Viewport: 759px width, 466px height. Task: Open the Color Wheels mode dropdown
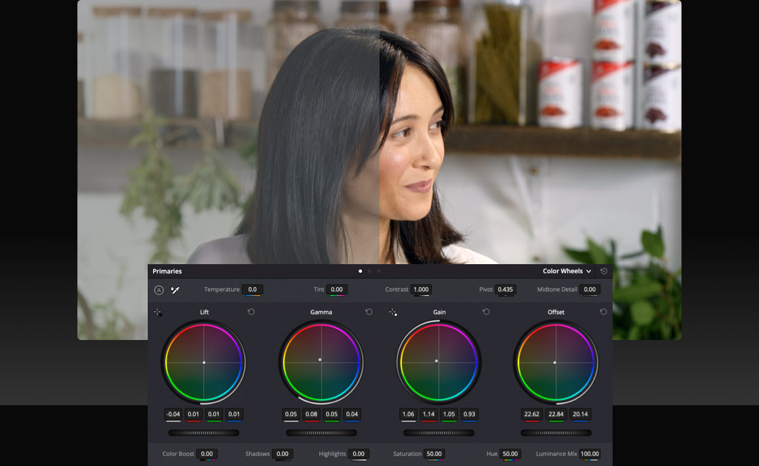567,270
